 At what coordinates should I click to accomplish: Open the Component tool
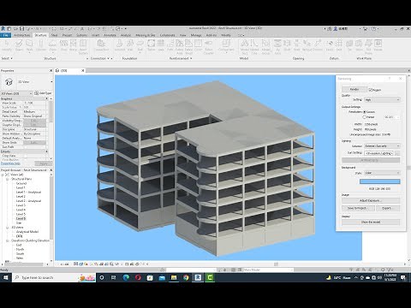point(226,45)
